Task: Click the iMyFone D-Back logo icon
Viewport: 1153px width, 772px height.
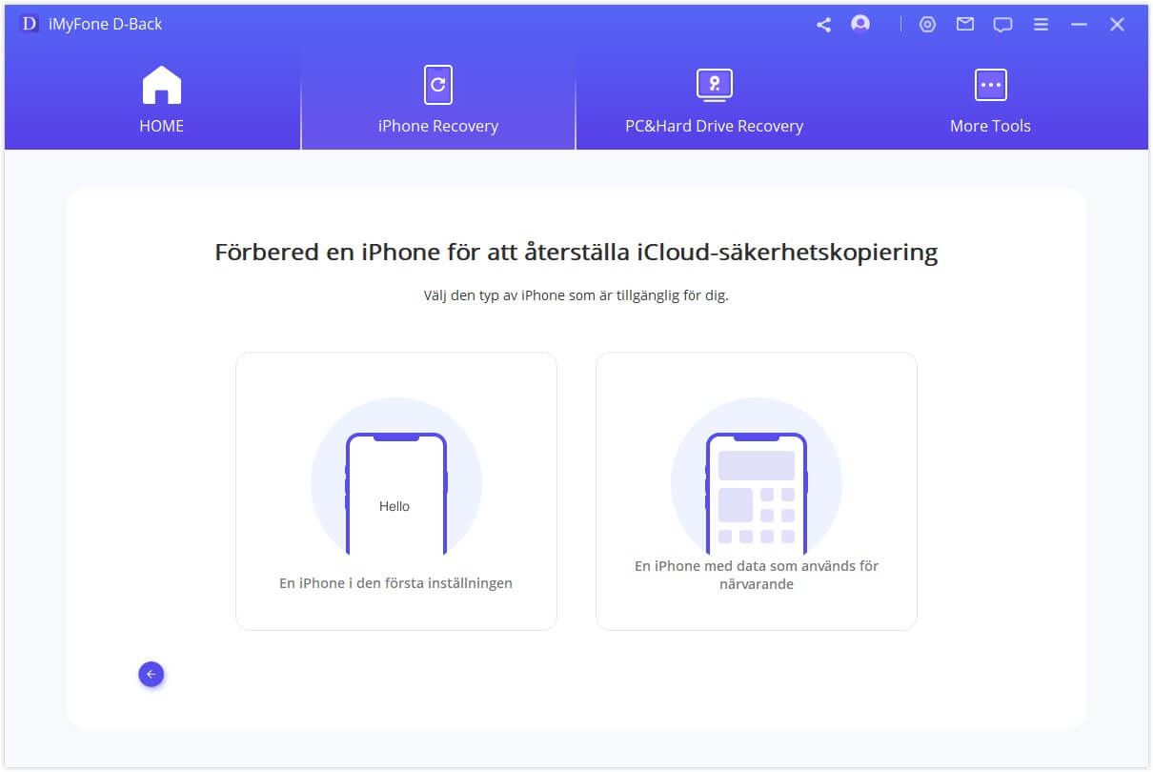Action: point(30,24)
